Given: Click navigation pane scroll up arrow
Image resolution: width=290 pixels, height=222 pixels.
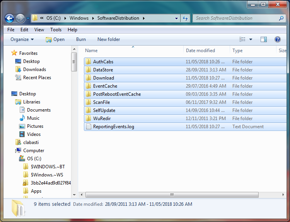Looking at the screenshot, I should pos(74,49).
